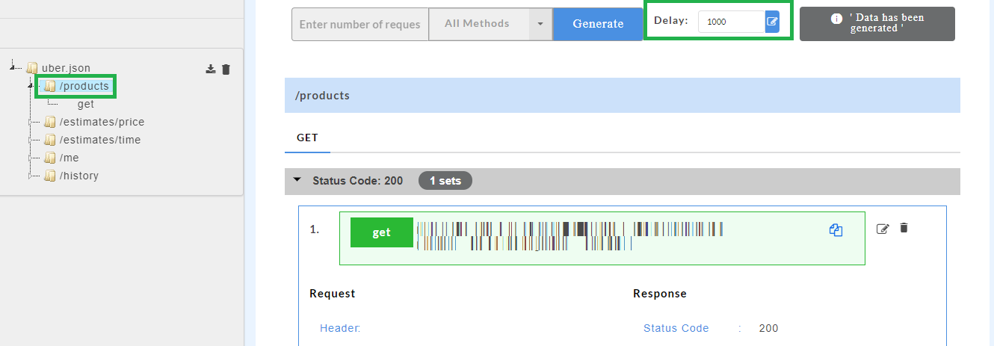994x346 pixels.
Task: Select the get item under /products
Action: tap(85, 104)
